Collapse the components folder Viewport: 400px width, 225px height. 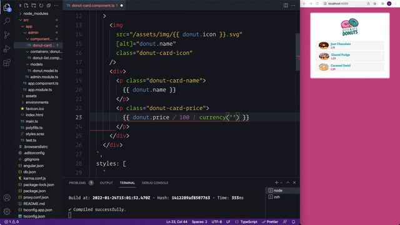[38, 39]
